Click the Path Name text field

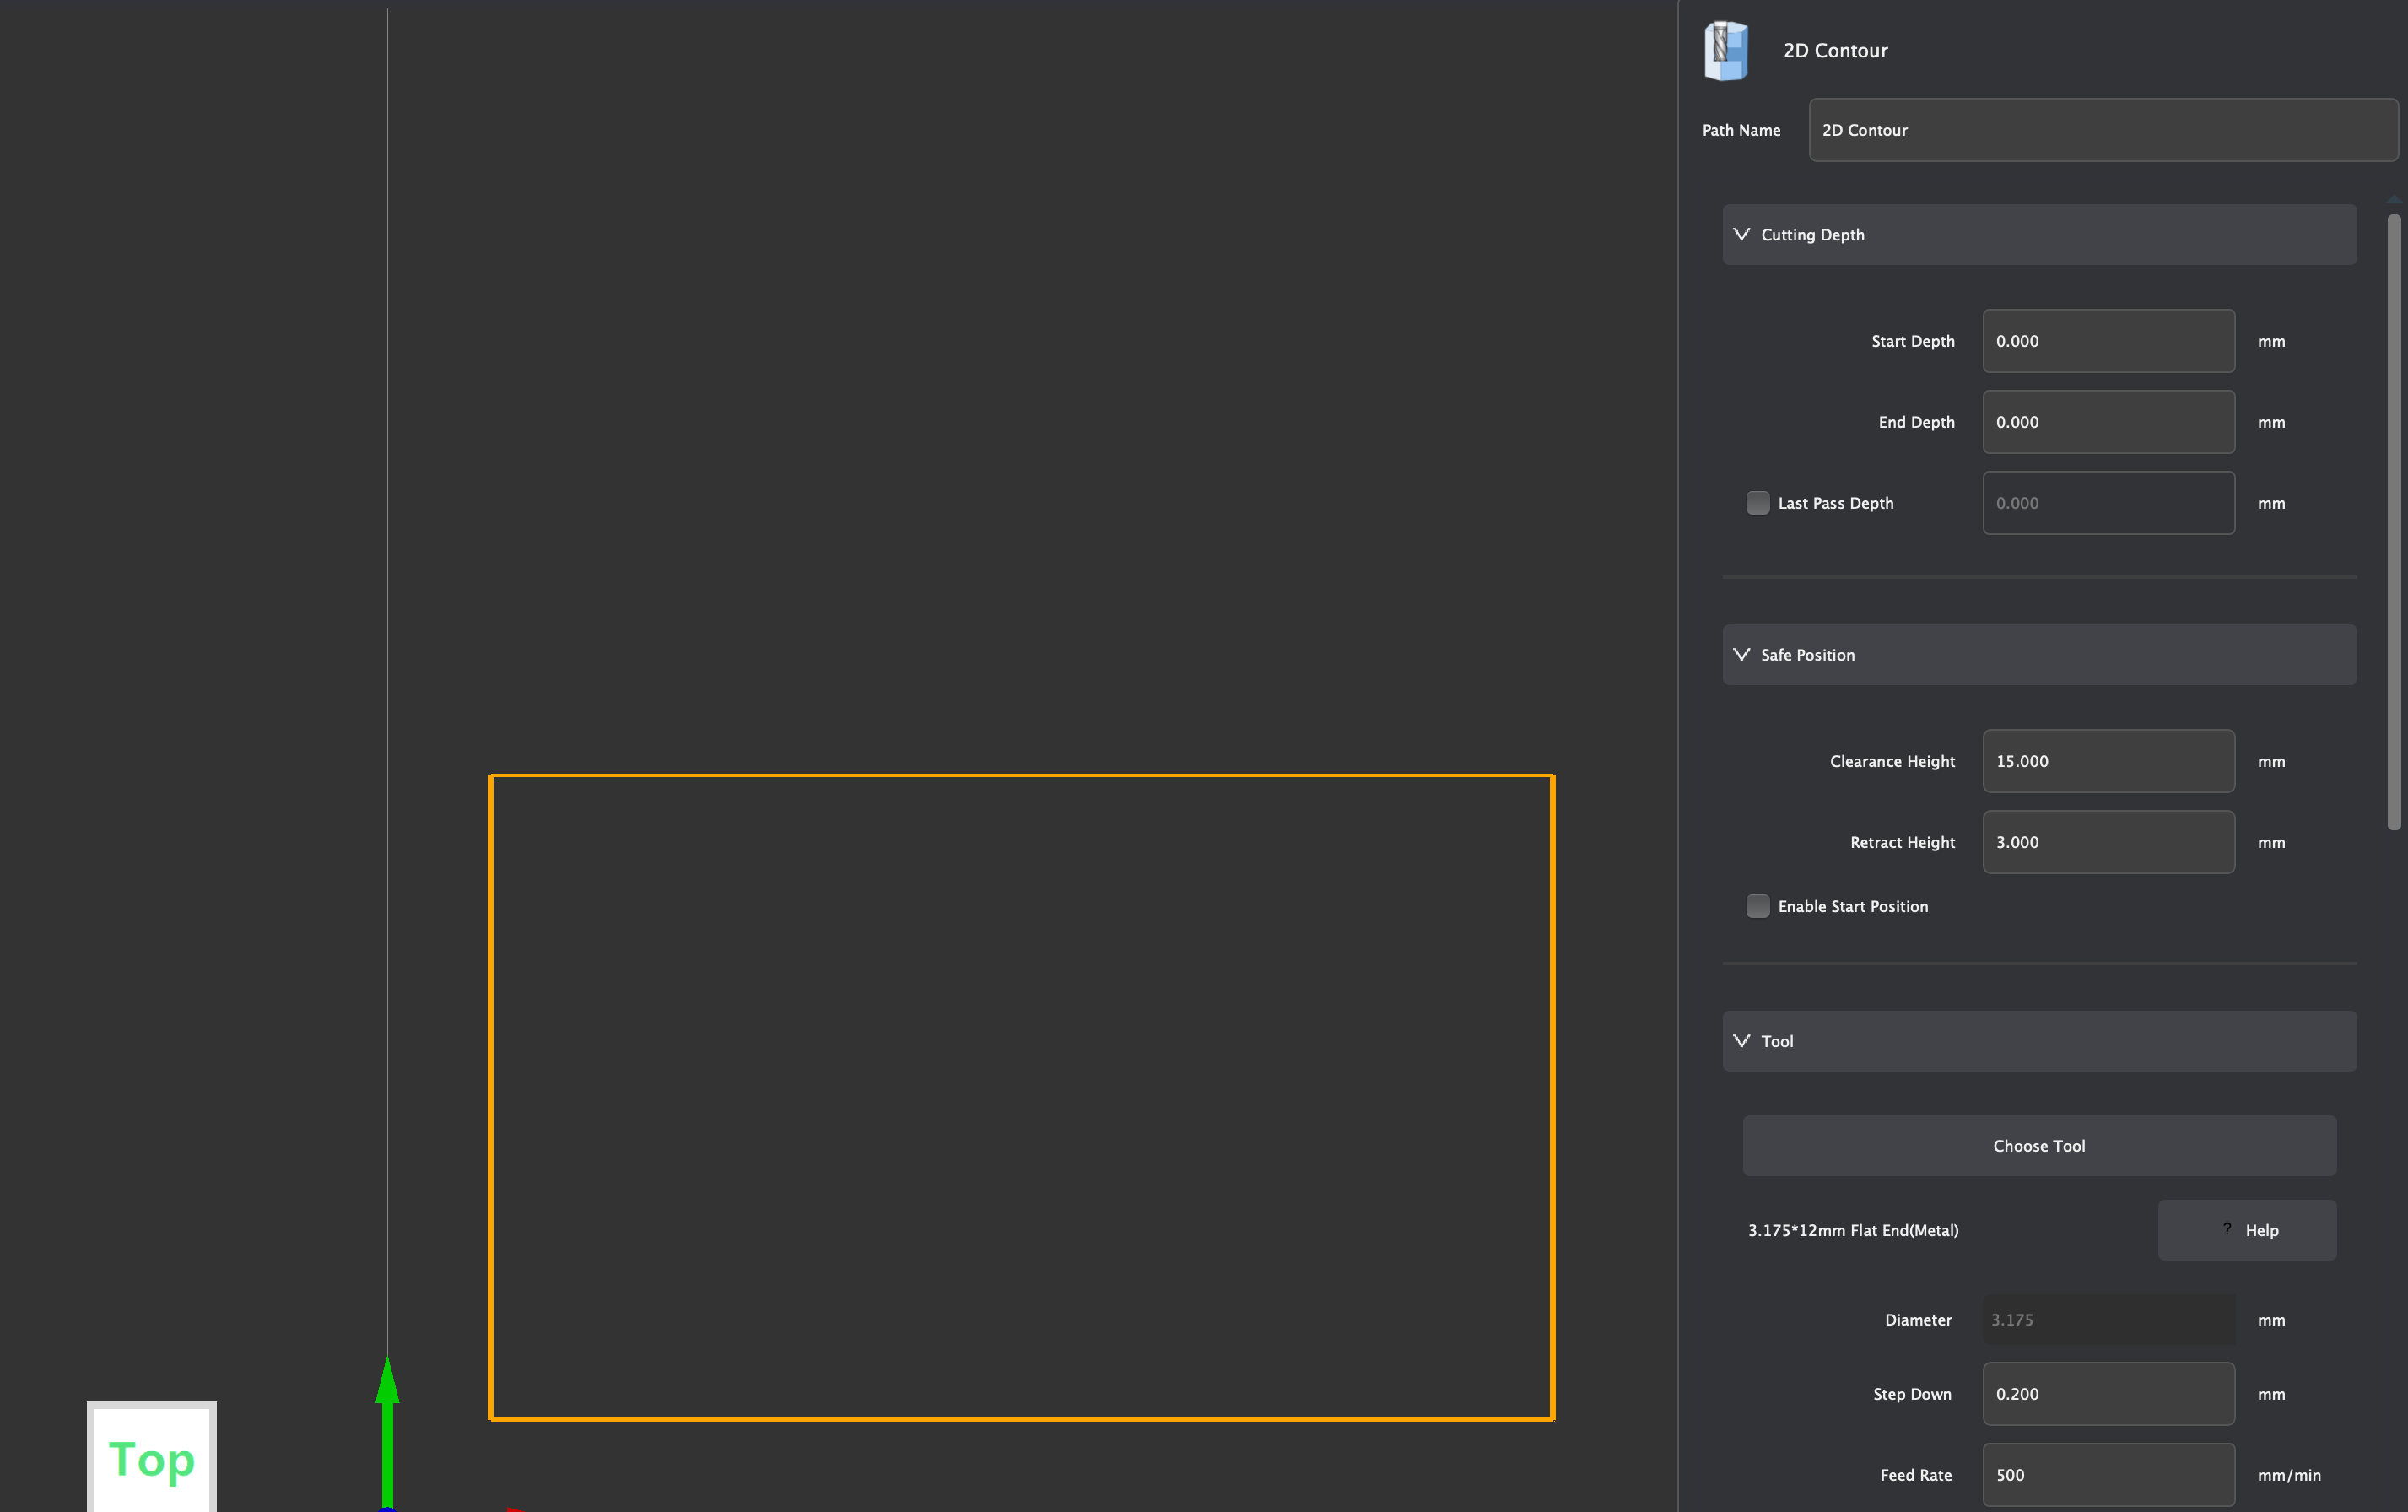[2102, 130]
